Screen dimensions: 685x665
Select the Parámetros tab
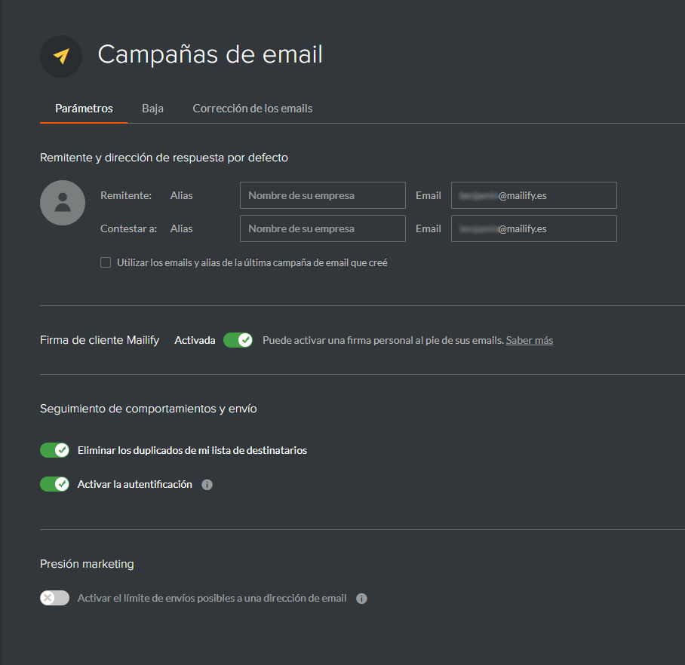tap(84, 109)
